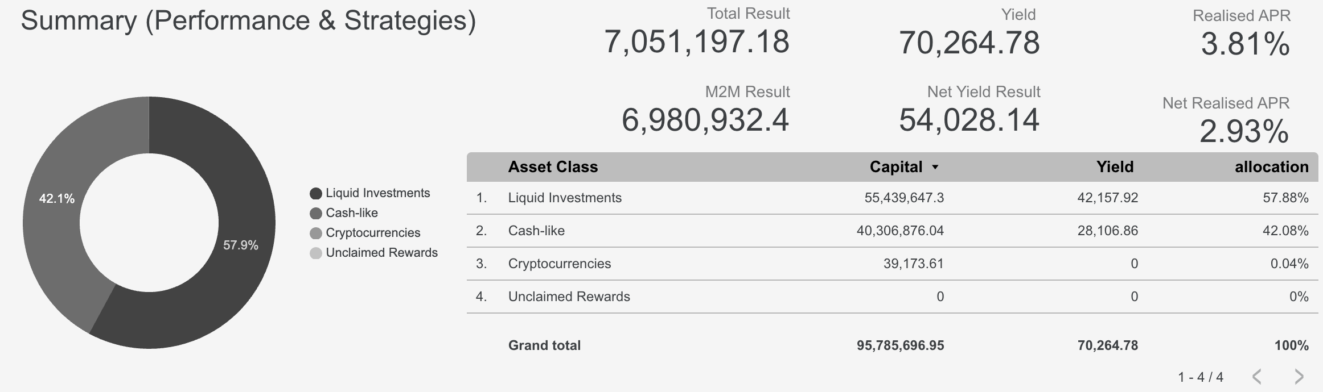
Task: Toggle Cash-like legend dot
Action: click(x=316, y=214)
